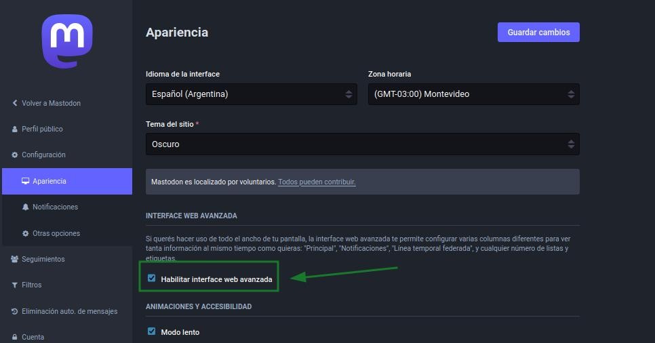Click the monitor icon beside Apariencia
655x343 pixels.
coord(26,182)
